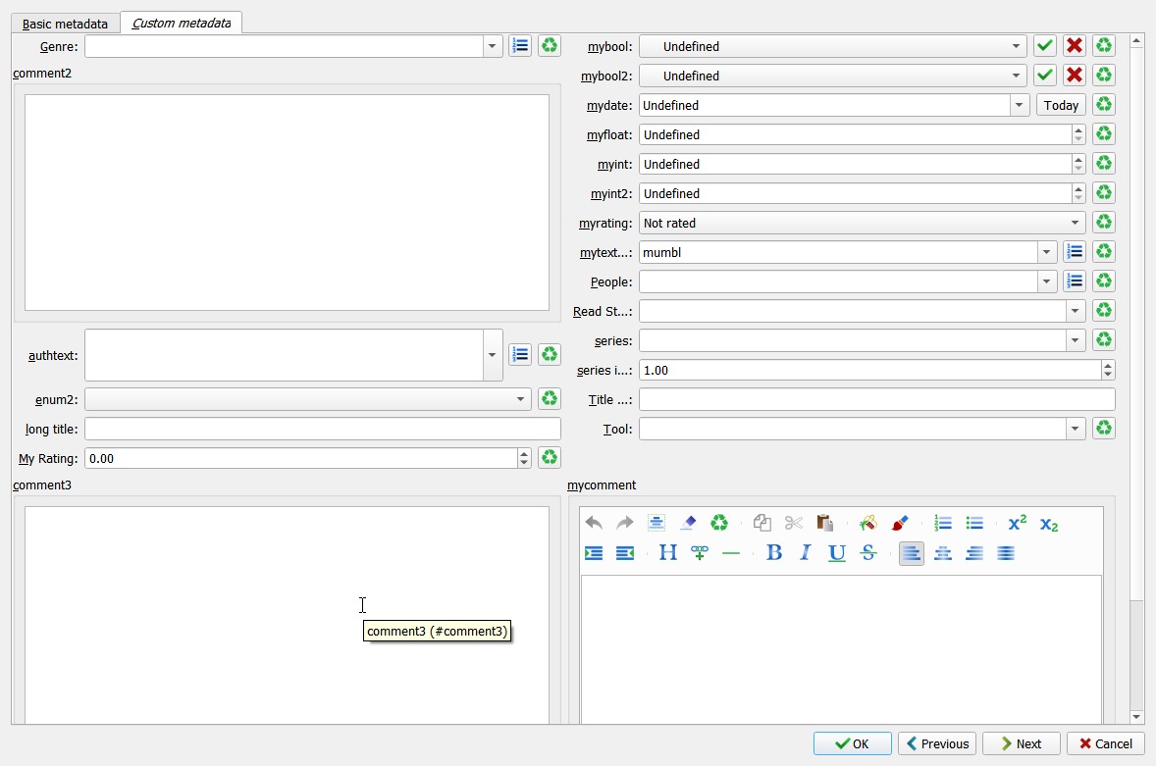Clear the Tool field recycle icon
This screenshot has width=1156, height=766.
tap(1104, 429)
